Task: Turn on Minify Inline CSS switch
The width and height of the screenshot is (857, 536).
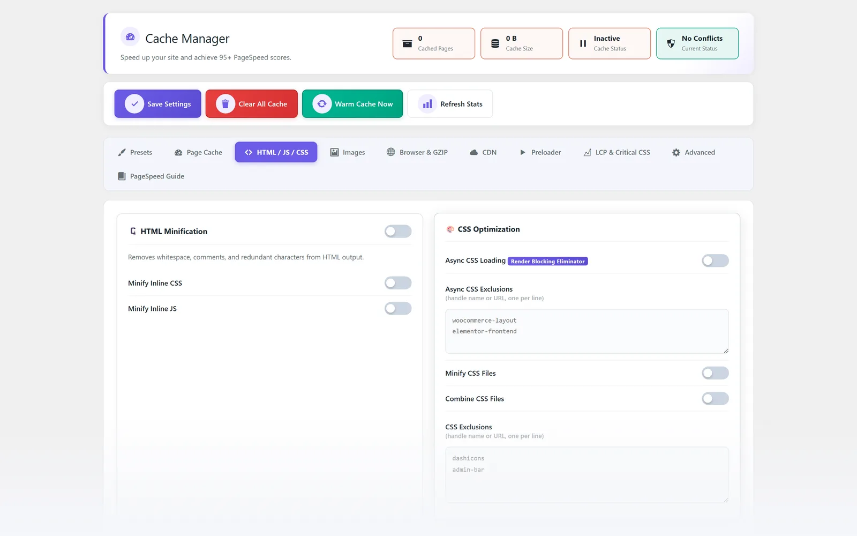Action: tap(398, 283)
